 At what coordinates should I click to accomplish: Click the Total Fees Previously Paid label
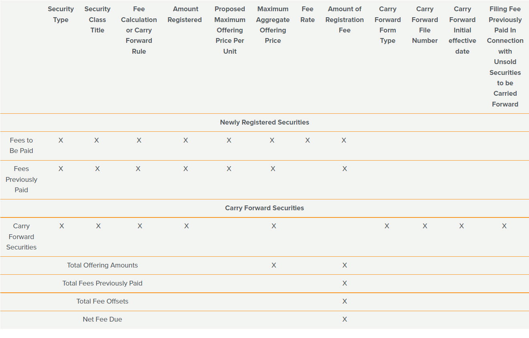(x=102, y=283)
